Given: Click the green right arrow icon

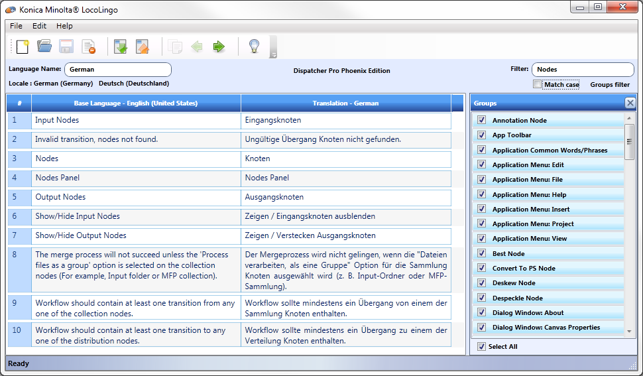Looking at the screenshot, I should (219, 46).
